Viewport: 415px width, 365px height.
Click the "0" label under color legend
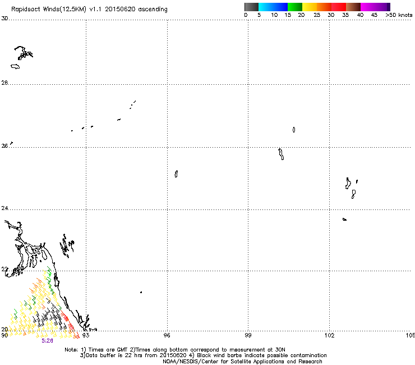click(x=246, y=15)
